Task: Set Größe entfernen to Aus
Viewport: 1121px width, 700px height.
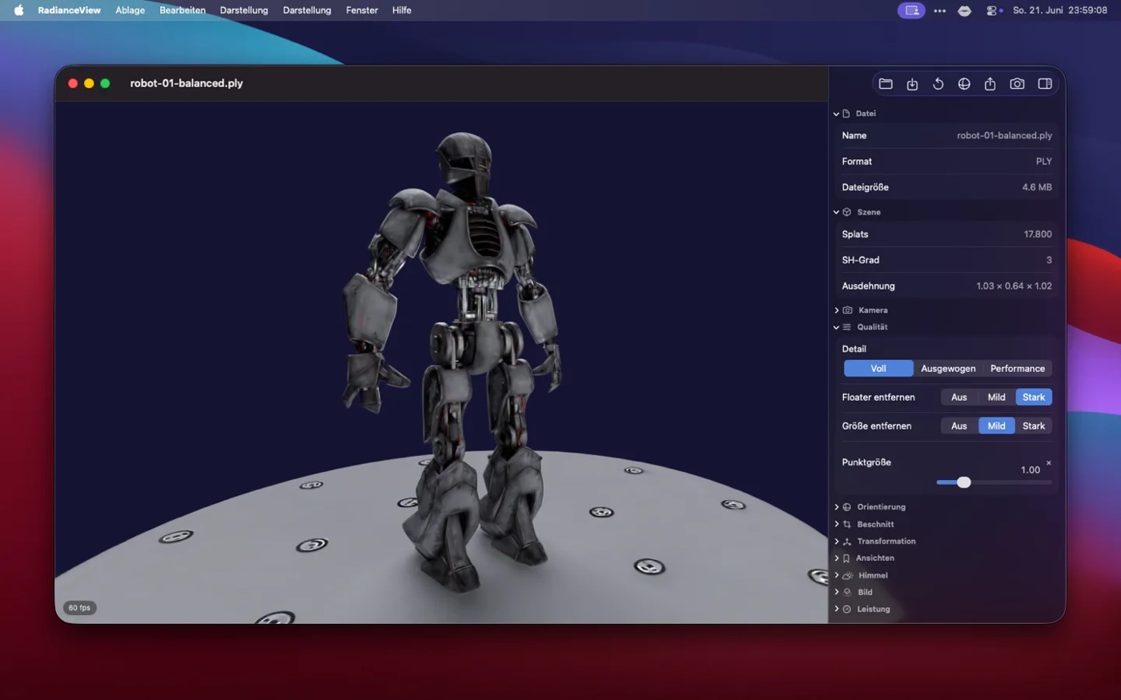Action: pyautogui.click(x=959, y=426)
